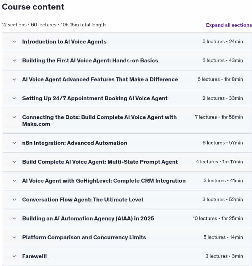The height and width of the screenshot is (266, 252).
Task: Click chevron by Multi-State Prompt Agent section
Action: tap(14, 162)
